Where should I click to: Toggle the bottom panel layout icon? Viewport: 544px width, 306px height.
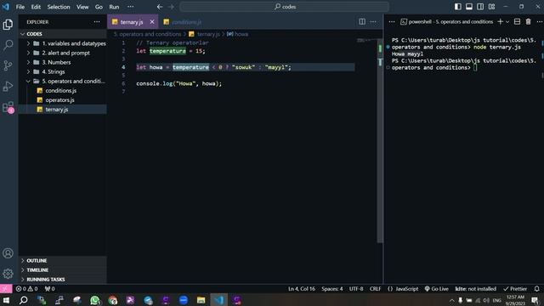(x=469, y=7)
